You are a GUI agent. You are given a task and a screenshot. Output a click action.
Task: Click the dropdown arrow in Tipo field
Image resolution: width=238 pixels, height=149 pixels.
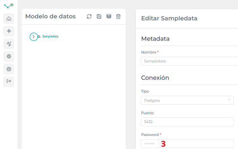click(x=229, y=100)
